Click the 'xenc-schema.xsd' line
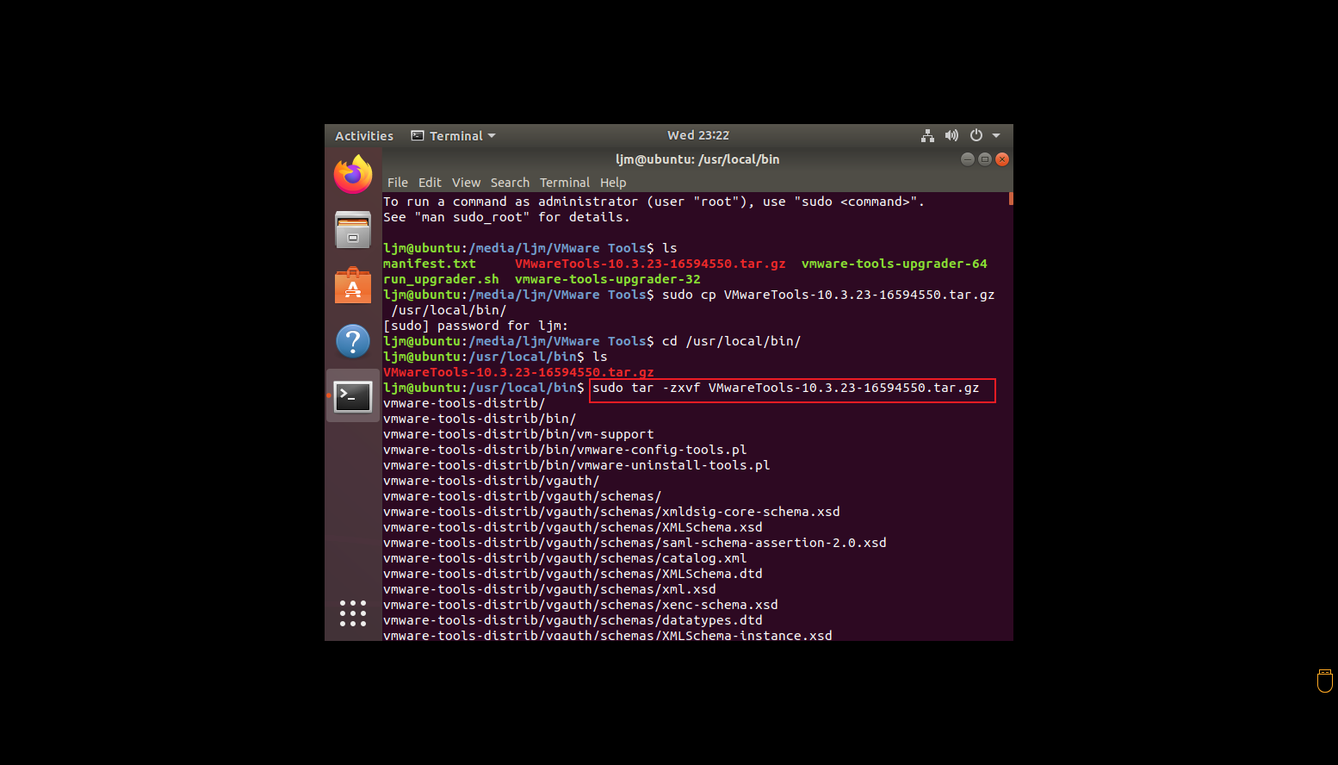This screenshot has width=1338, height=765. [580, 605]
